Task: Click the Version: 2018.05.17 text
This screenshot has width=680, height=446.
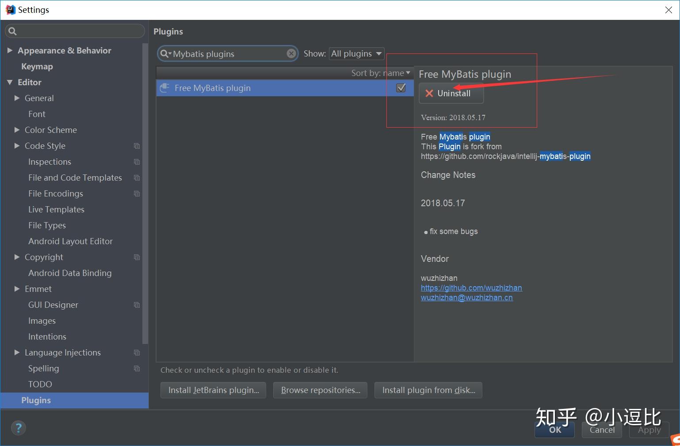Action: pyautogui.click(x=453, y=117)
